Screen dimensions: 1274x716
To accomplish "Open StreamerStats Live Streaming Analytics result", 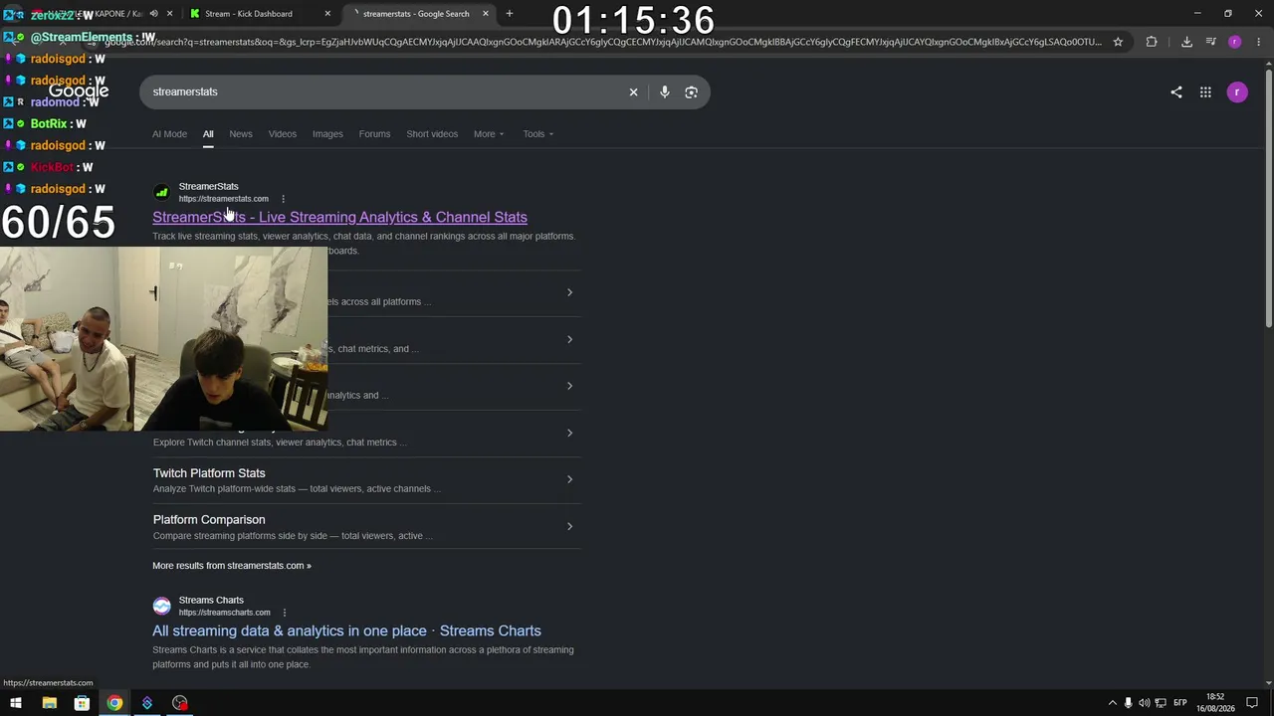I will [339, 217].
